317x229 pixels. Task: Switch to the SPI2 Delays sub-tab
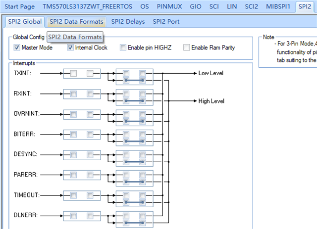[128, 21]
